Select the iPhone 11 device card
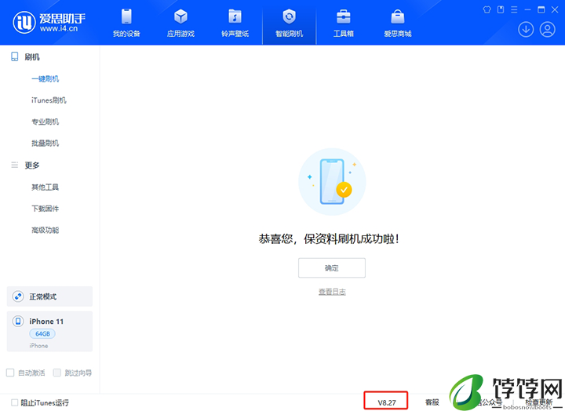Screen dimensions: 565x411 pos(49,332)
